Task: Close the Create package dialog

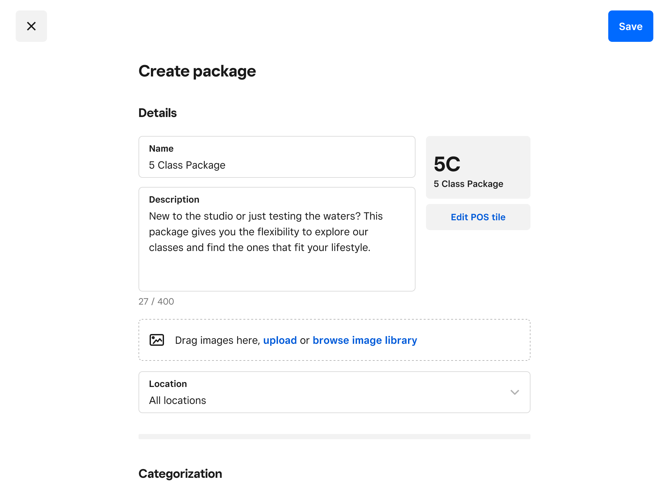Action: coord(31,26)
